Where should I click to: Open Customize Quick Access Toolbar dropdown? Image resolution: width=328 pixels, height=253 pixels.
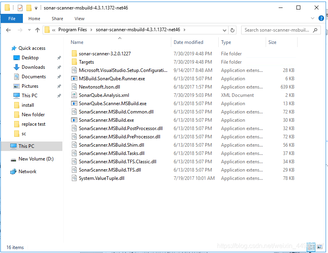click(x=36, y=8)
